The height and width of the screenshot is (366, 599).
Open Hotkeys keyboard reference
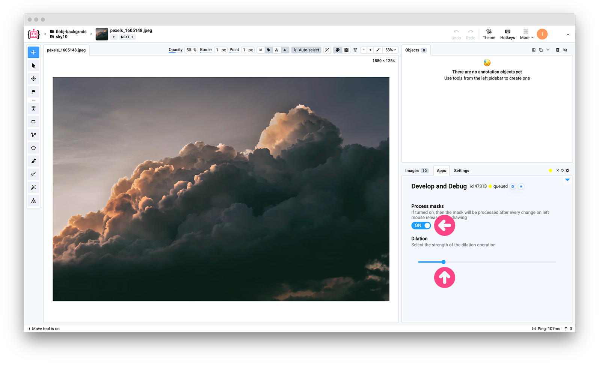[x=507, y=34]
